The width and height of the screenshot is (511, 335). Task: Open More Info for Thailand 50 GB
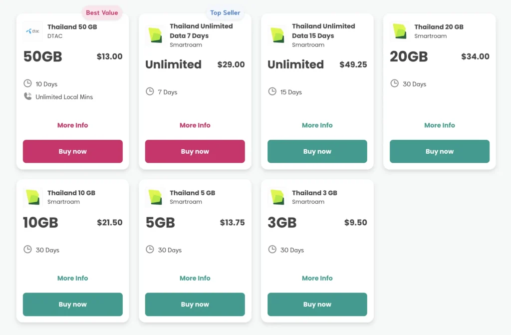pyautogui.click(x=73, y=125)
